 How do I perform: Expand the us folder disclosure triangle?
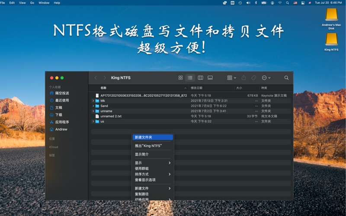[93, 121]
